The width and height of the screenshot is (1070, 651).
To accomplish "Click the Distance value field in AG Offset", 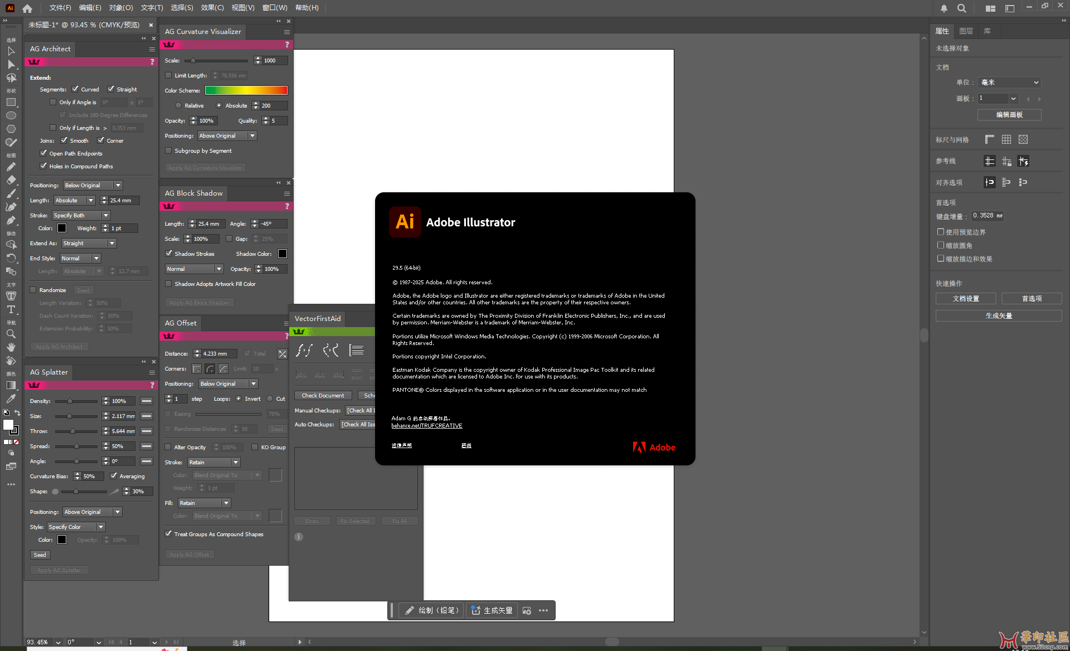I will (219, 353).
